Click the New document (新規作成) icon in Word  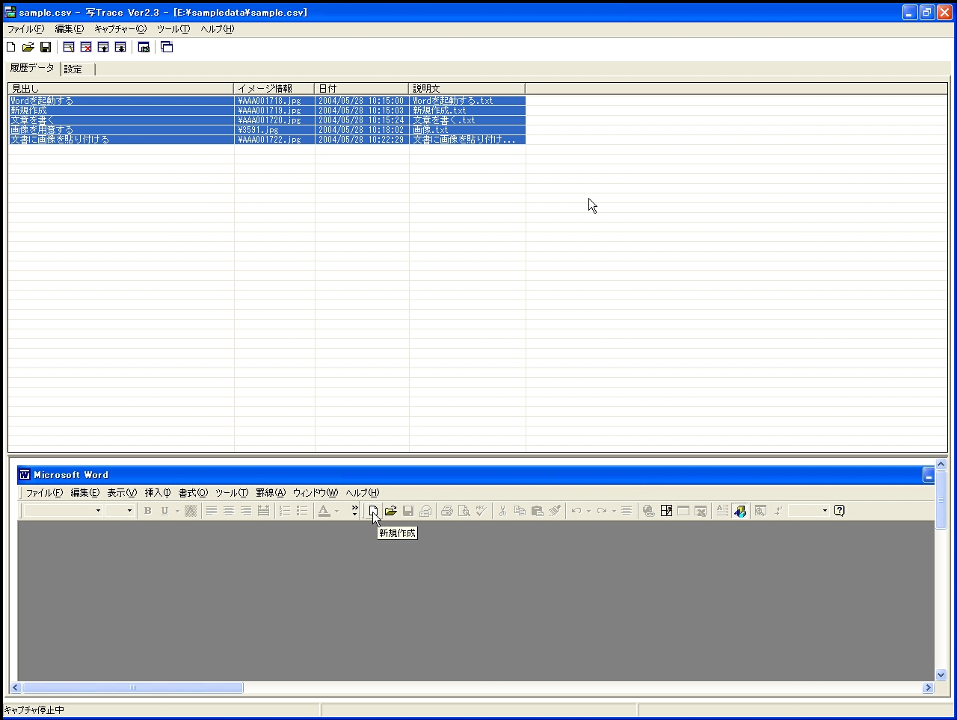373,511
